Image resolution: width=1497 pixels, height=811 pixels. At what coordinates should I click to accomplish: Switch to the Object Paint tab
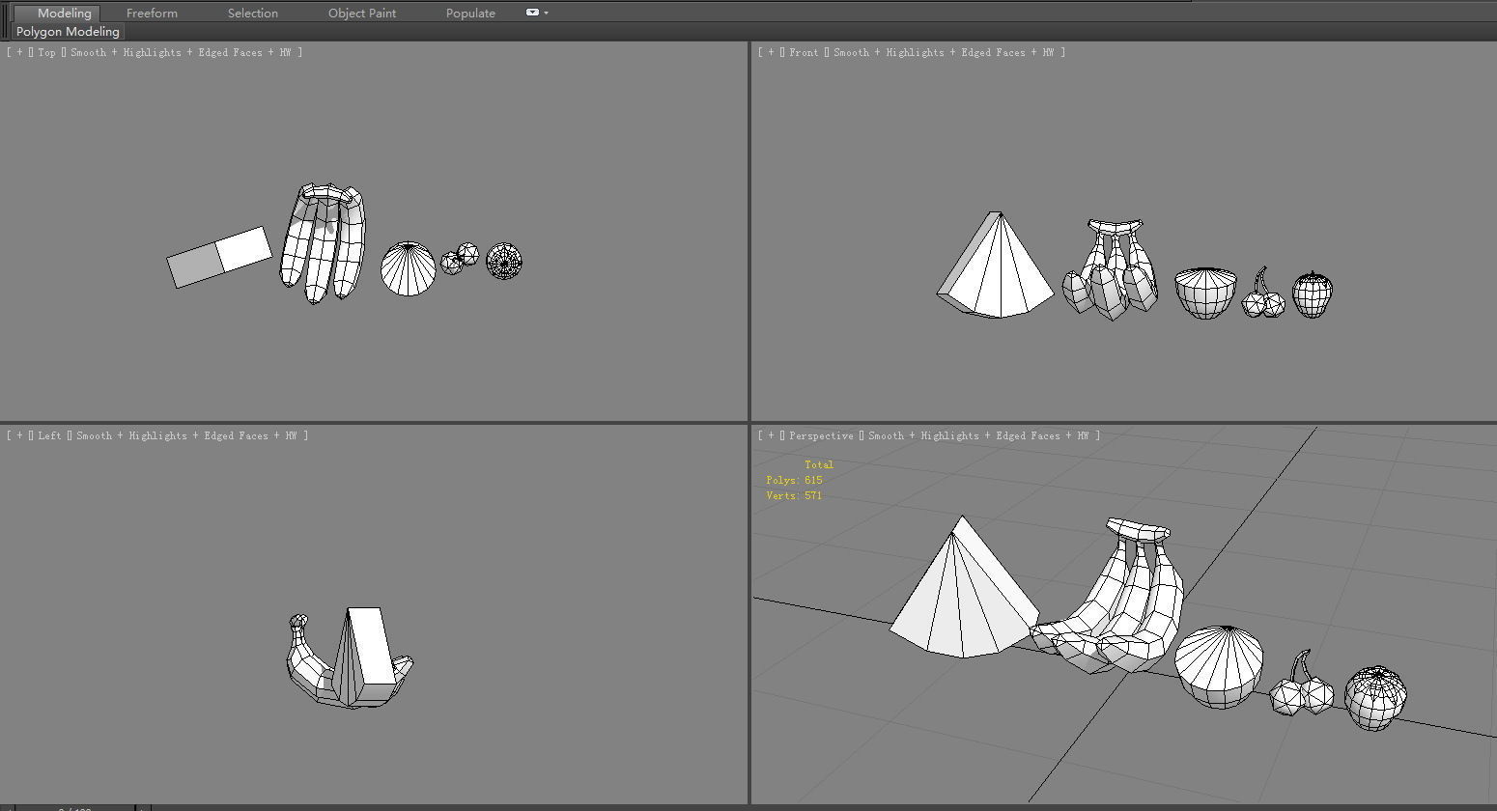pos(362,13)
